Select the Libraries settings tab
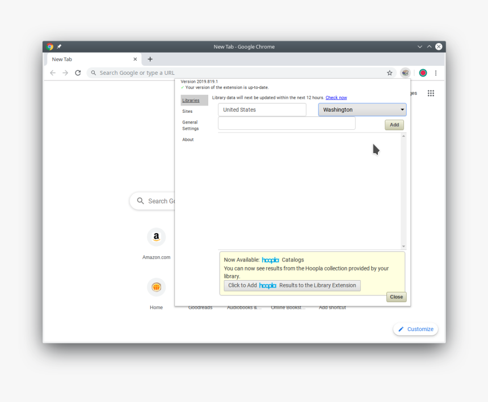 click(x=191, y=100)
